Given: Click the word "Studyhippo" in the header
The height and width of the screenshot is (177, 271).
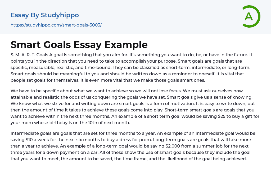Looking at the screenshot, I should 60,15.
